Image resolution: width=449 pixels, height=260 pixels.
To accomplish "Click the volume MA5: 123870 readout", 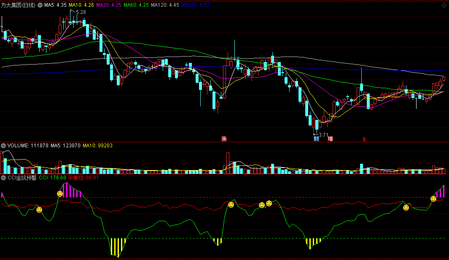I will (x=66, y=146).
